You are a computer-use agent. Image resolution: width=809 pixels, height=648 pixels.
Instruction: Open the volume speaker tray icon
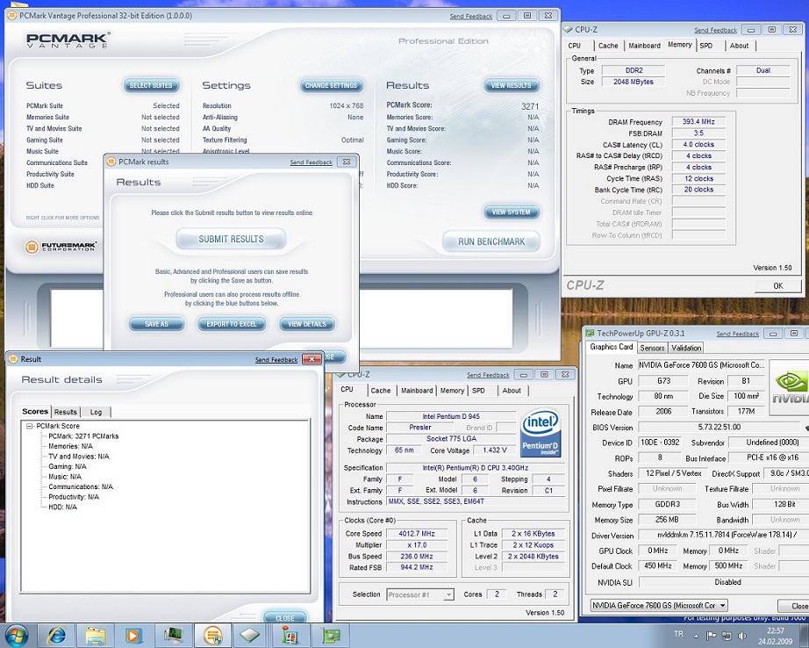(x=742, y=636)
